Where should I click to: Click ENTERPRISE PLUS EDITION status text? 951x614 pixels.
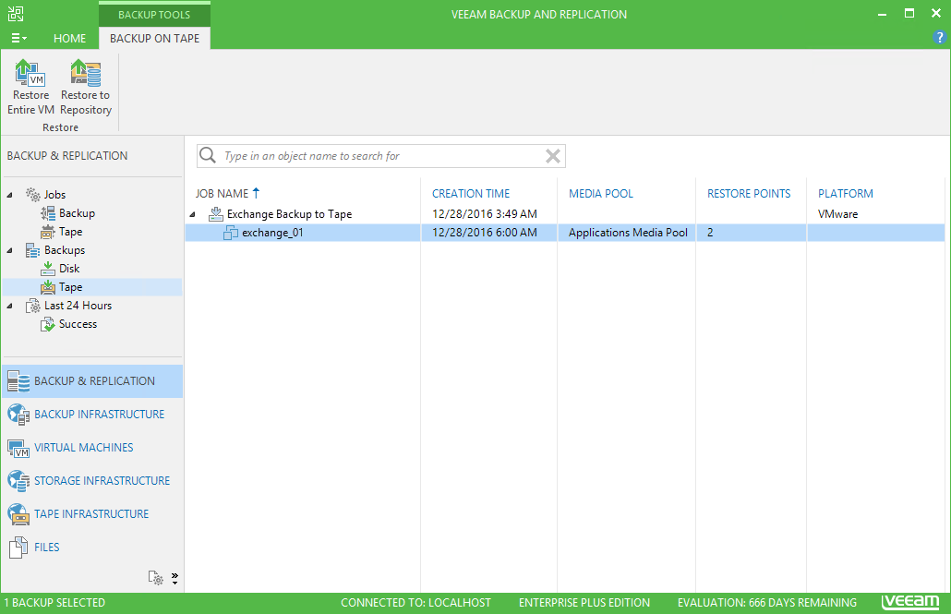(x=584, y=603)
